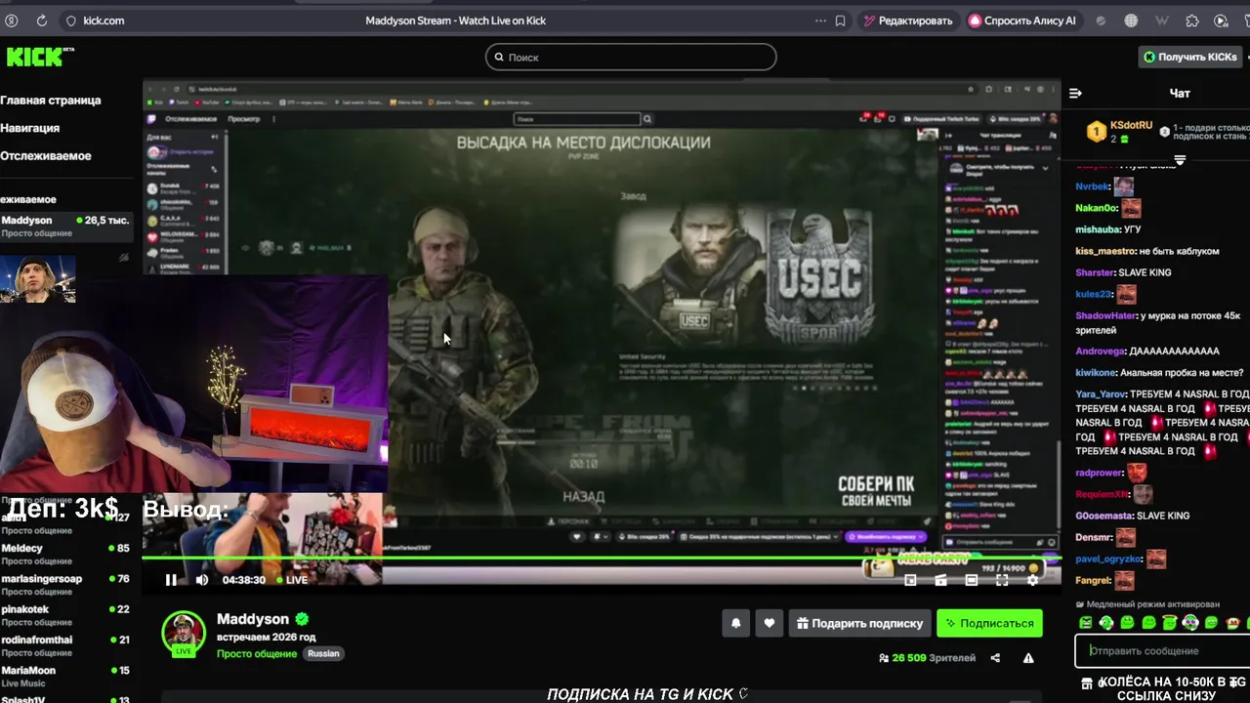Click ShadowHater username in chat
1250x703 pixels.
click(x=1106, y=315)
